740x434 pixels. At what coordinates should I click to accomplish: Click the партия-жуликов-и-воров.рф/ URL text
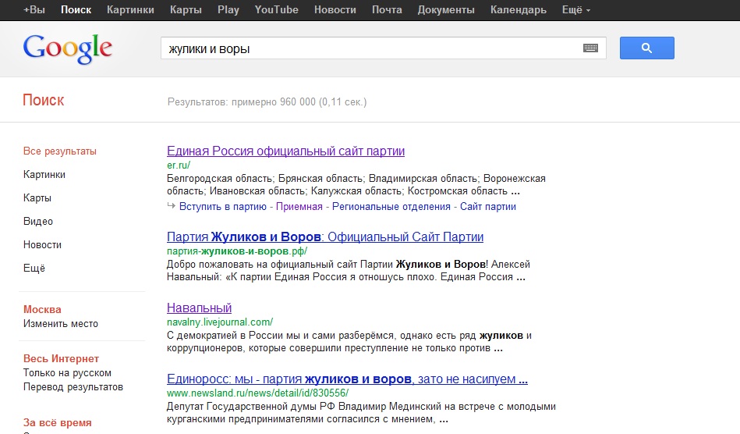(237, 251)
